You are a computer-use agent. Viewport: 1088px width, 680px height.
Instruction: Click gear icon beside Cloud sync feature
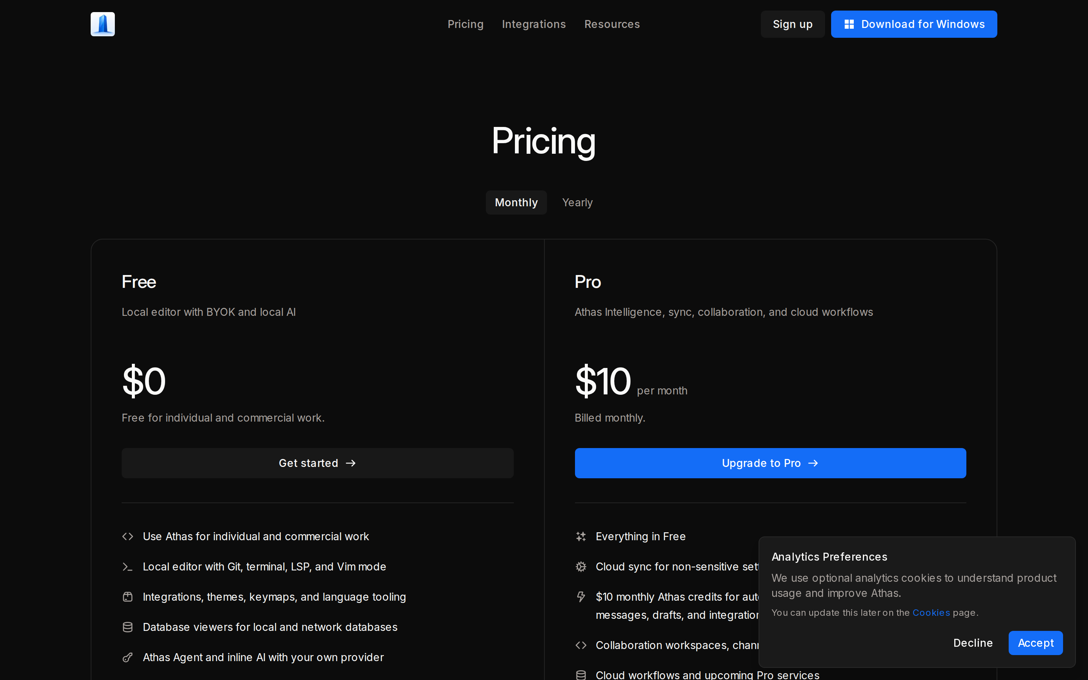(581, 567)
